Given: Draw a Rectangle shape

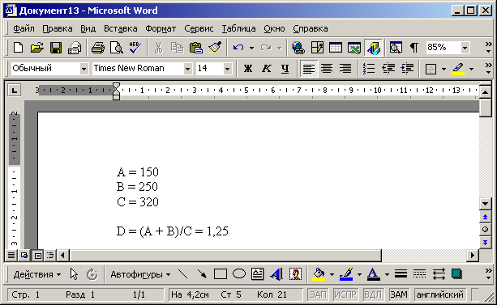Looking at the screenshot, I should (x=221, y=274).
